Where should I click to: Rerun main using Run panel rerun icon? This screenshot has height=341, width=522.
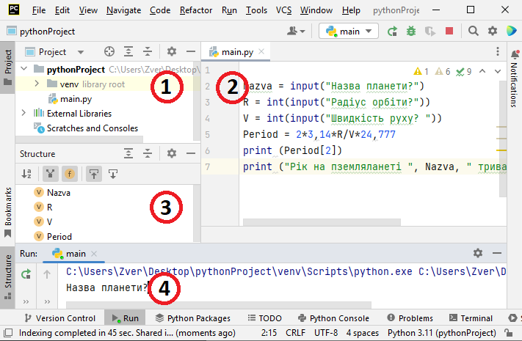click(26, 274)
